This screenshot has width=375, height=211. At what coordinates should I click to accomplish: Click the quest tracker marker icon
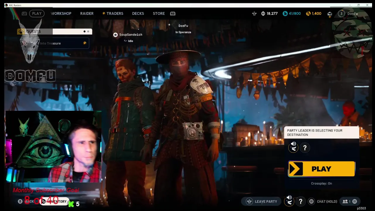click(85, 43)
